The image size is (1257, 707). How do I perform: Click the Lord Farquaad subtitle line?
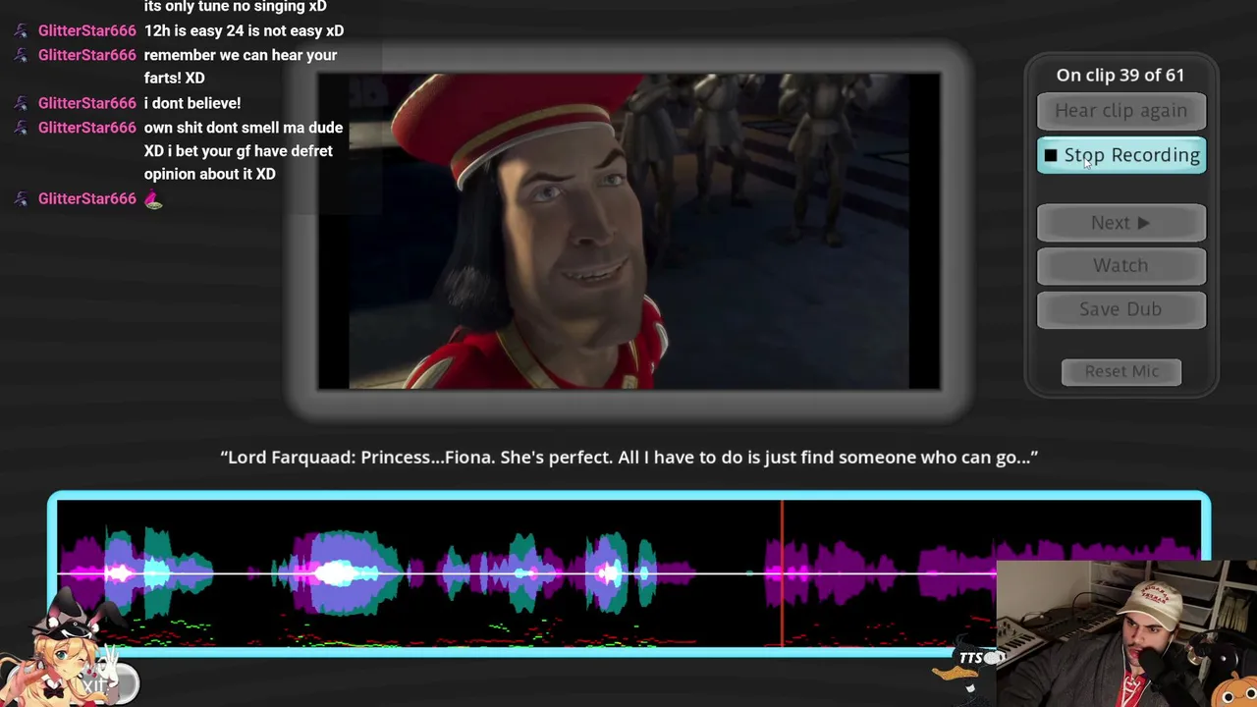click(628, 457)
